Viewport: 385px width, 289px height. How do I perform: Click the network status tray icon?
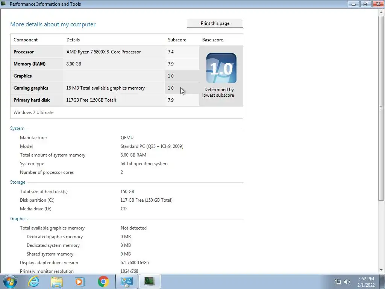click(x=338, y=282)
